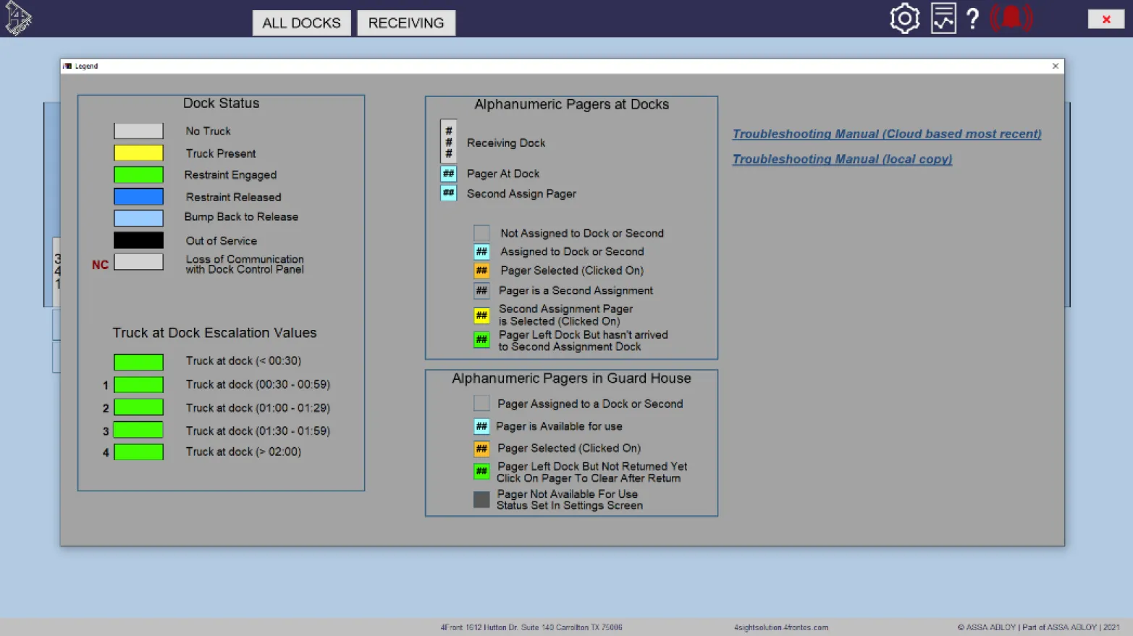
Task: Select the green Pager Left Dock icon
Action: pyautogui.click(x=481, y=471)
